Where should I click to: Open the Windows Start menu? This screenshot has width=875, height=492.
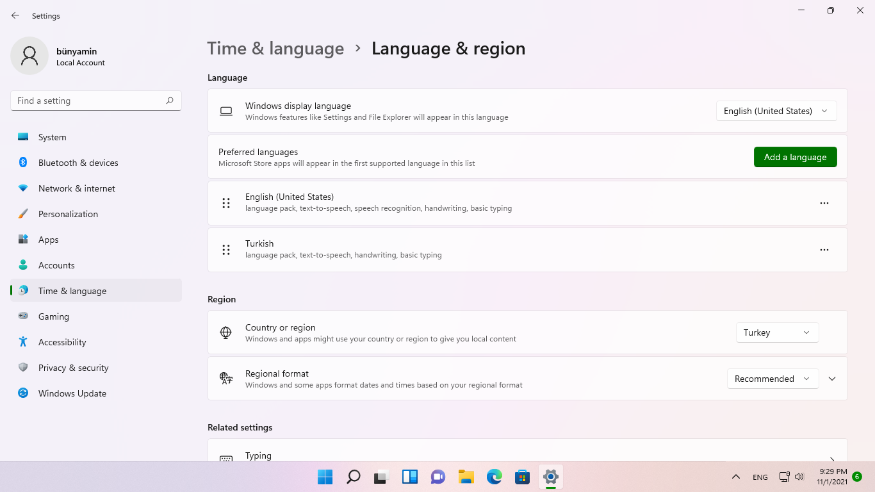tap(325, 477)
